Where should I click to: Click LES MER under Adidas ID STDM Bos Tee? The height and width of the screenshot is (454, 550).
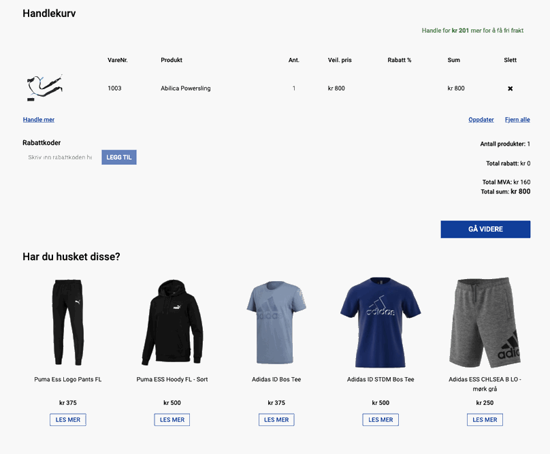381,419
